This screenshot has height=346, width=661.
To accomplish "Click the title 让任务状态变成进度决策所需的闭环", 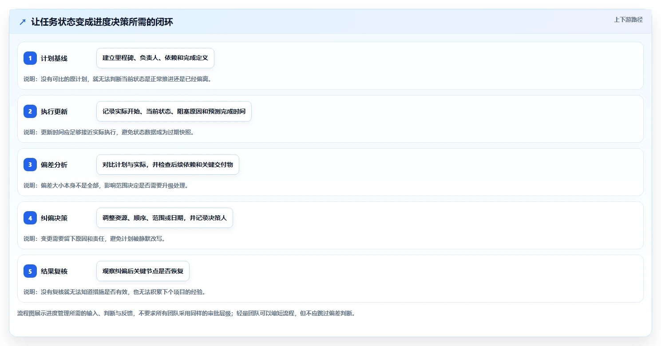I will [102, 22].
